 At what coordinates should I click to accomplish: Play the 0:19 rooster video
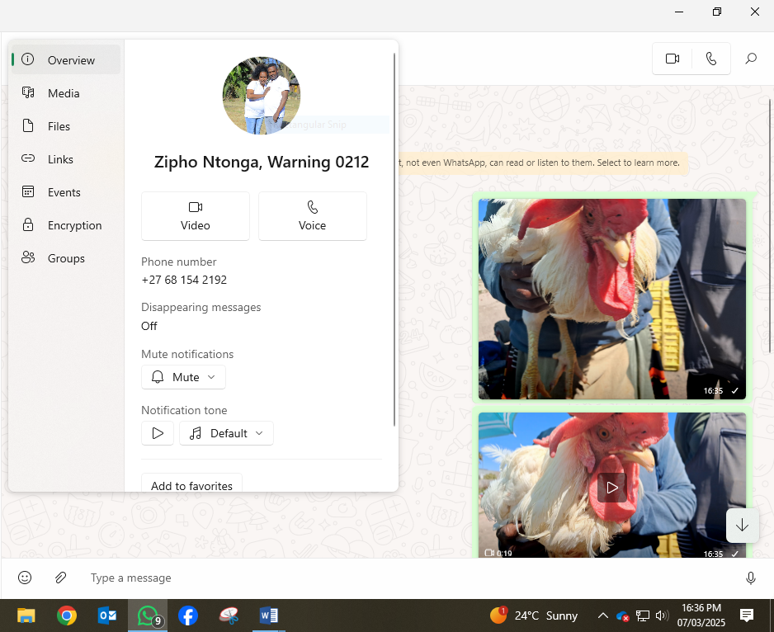[612, 488]
